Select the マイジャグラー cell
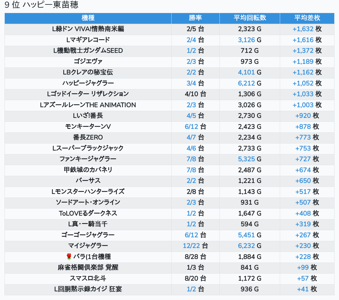339x300 pixels. coord(88,246)
